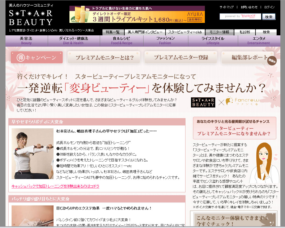Click the 杉本彩さん、嶋田真理子さん article headline
The image size is (285, 228).
(x=106, y=131)
